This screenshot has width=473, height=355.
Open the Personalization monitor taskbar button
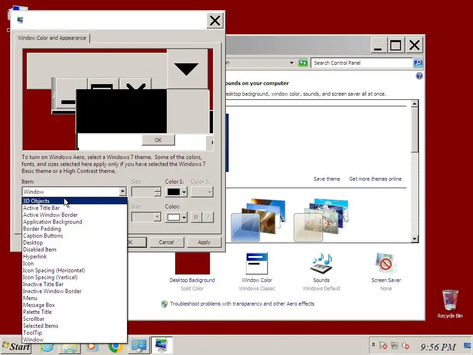[x=162, y=345]
